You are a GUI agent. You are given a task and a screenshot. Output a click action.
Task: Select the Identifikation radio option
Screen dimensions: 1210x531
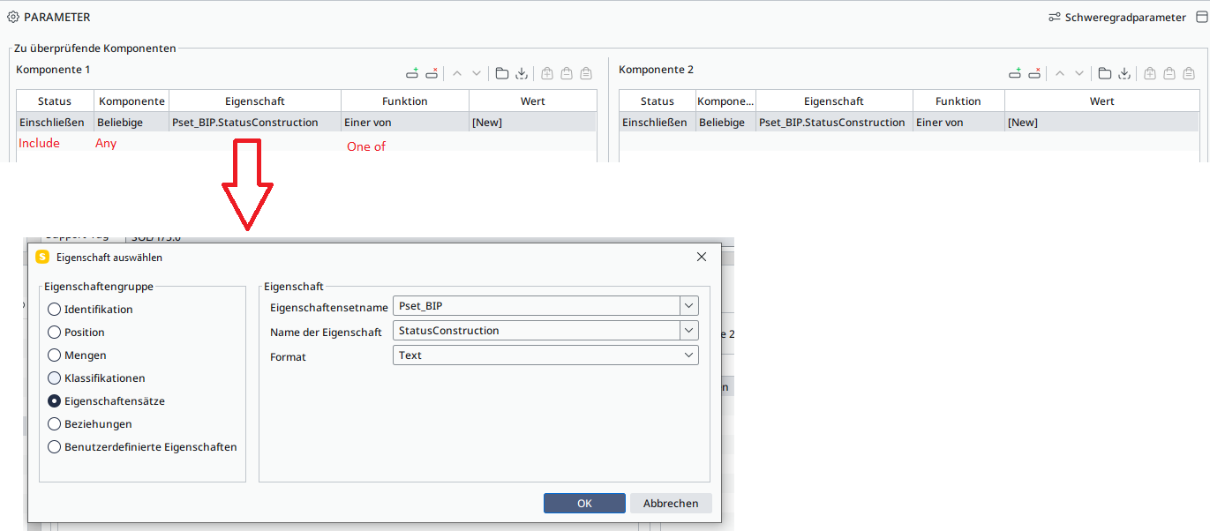pyautogui.click(x=55, y=310)
